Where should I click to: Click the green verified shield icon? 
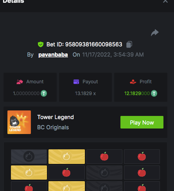[x=41, y=44]
